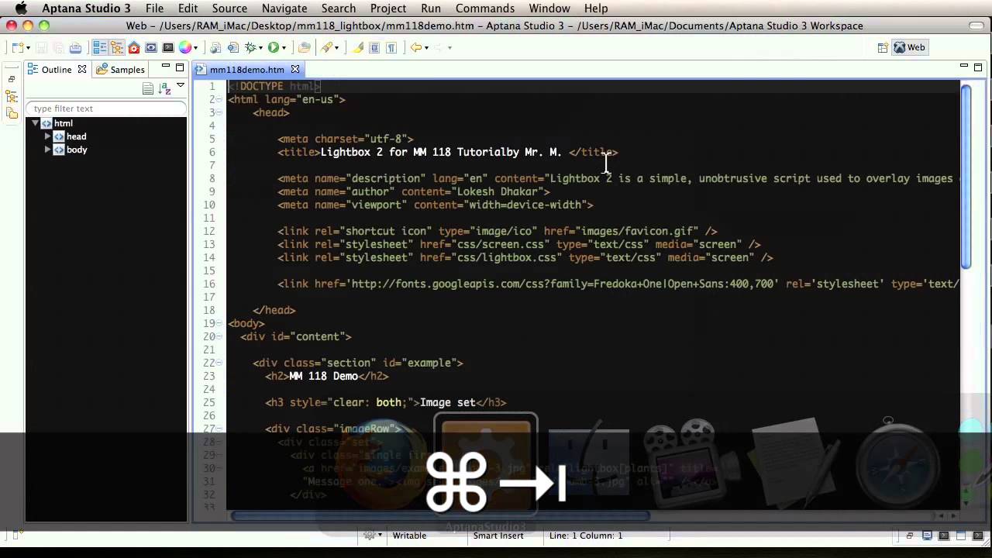This screenshot has height=558, width=992.
Task: Click the Line: 1 Column: 1 status field
Action: pos(586,536)
